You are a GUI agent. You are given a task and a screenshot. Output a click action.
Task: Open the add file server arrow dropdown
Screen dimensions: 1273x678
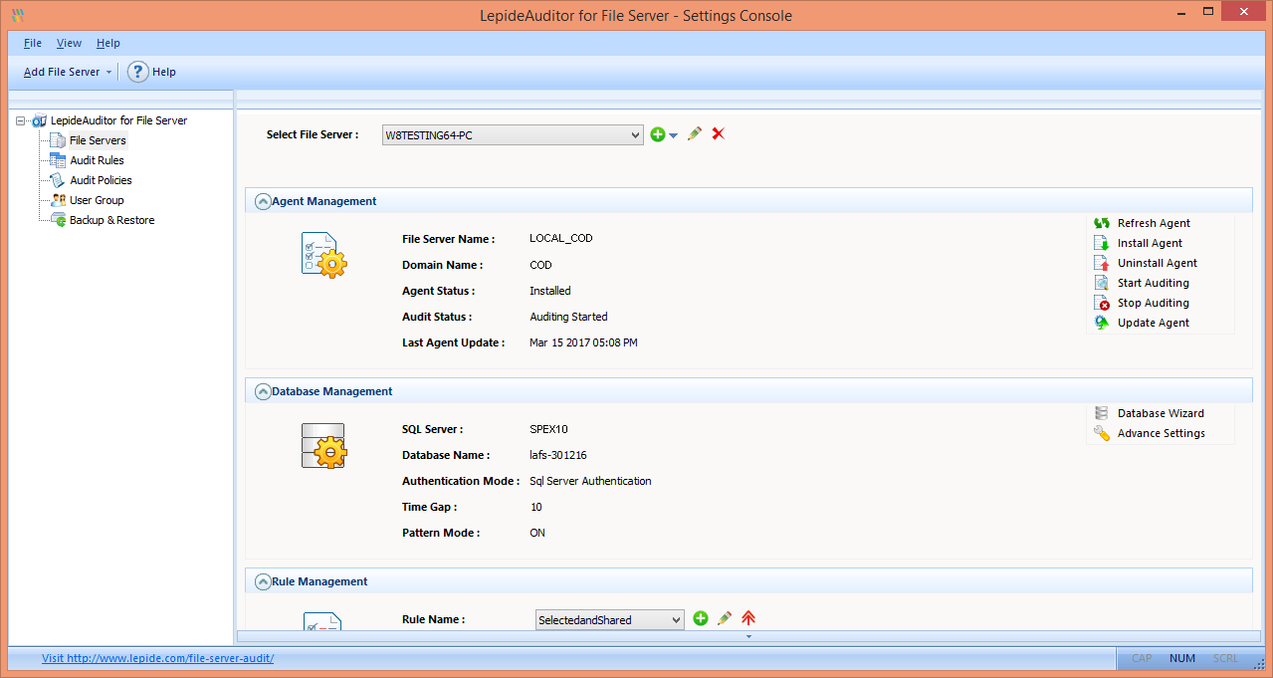click(674, 135)
